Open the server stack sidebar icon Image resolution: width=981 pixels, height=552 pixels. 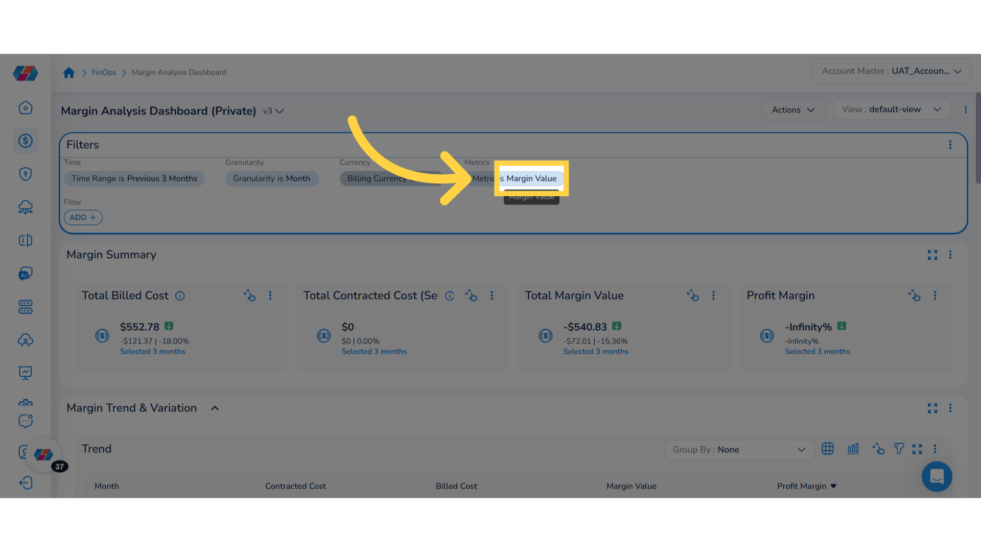pos(26,307)
